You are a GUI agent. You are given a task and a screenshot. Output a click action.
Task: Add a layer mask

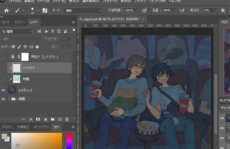click(x=38, y=119)
